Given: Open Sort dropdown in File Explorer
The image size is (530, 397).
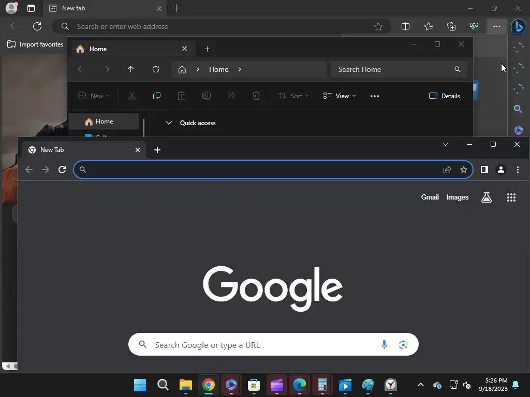Looking at the screenshot, I should coord(293,96).
